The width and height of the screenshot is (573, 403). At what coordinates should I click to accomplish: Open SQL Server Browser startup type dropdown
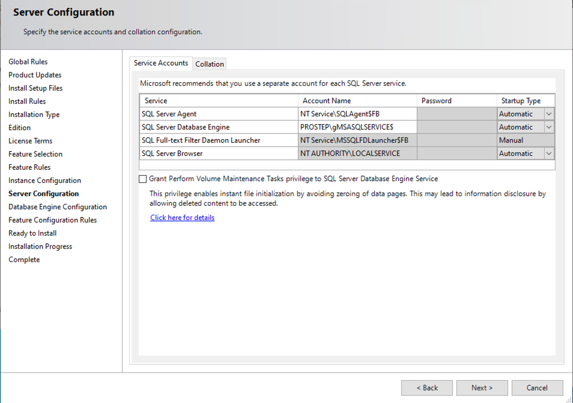(549, 154)
